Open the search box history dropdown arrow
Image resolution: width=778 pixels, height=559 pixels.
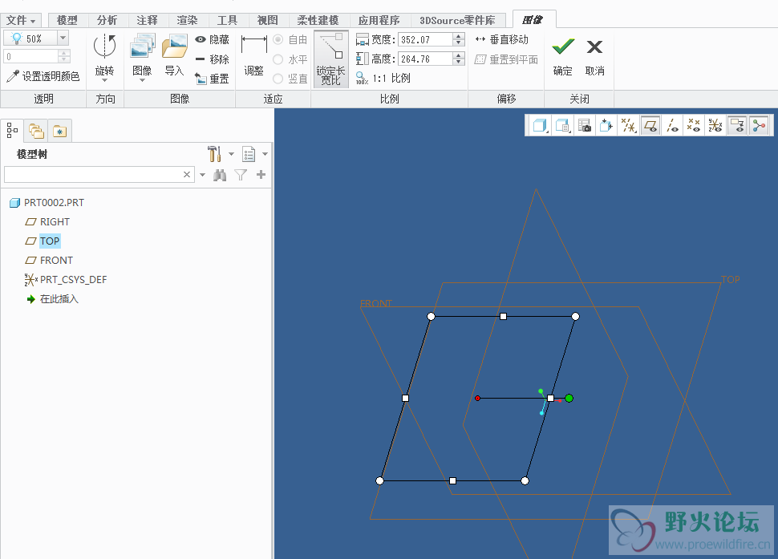coord(202,175)
